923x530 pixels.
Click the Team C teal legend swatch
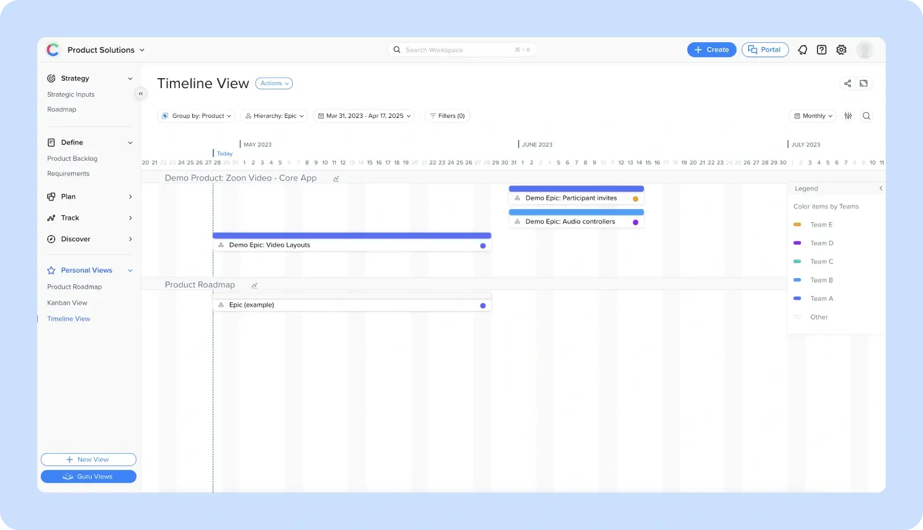(x=798, y=262)
